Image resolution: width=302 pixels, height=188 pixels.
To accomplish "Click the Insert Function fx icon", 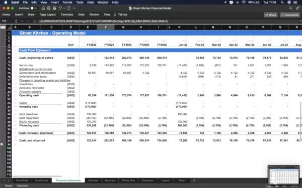I will point(34,21).
